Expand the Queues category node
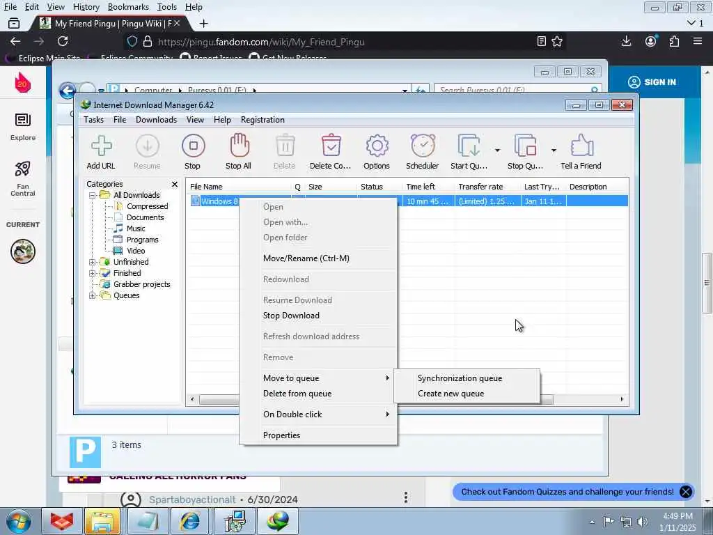713x535 pixels. pos(93,295)
